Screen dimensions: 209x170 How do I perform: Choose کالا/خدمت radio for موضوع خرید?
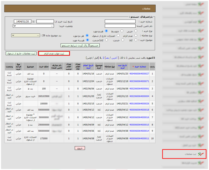pyautogui.click(x=106, y=40)
